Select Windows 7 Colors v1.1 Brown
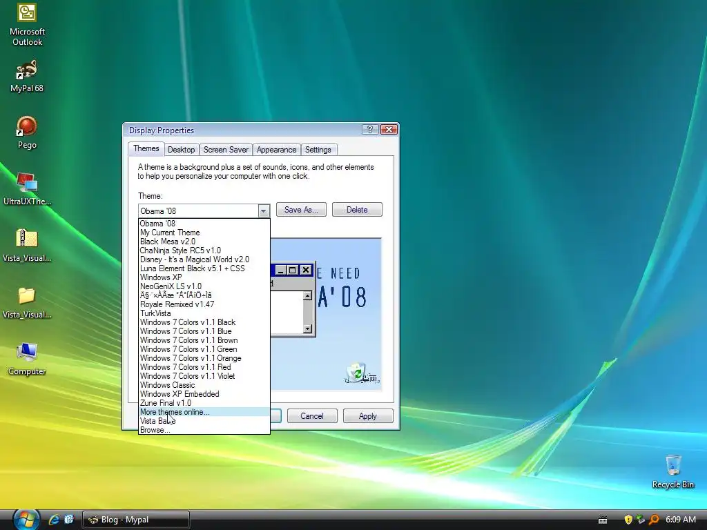This screenshot has height=530, width=707. click(x=204, y=340)
